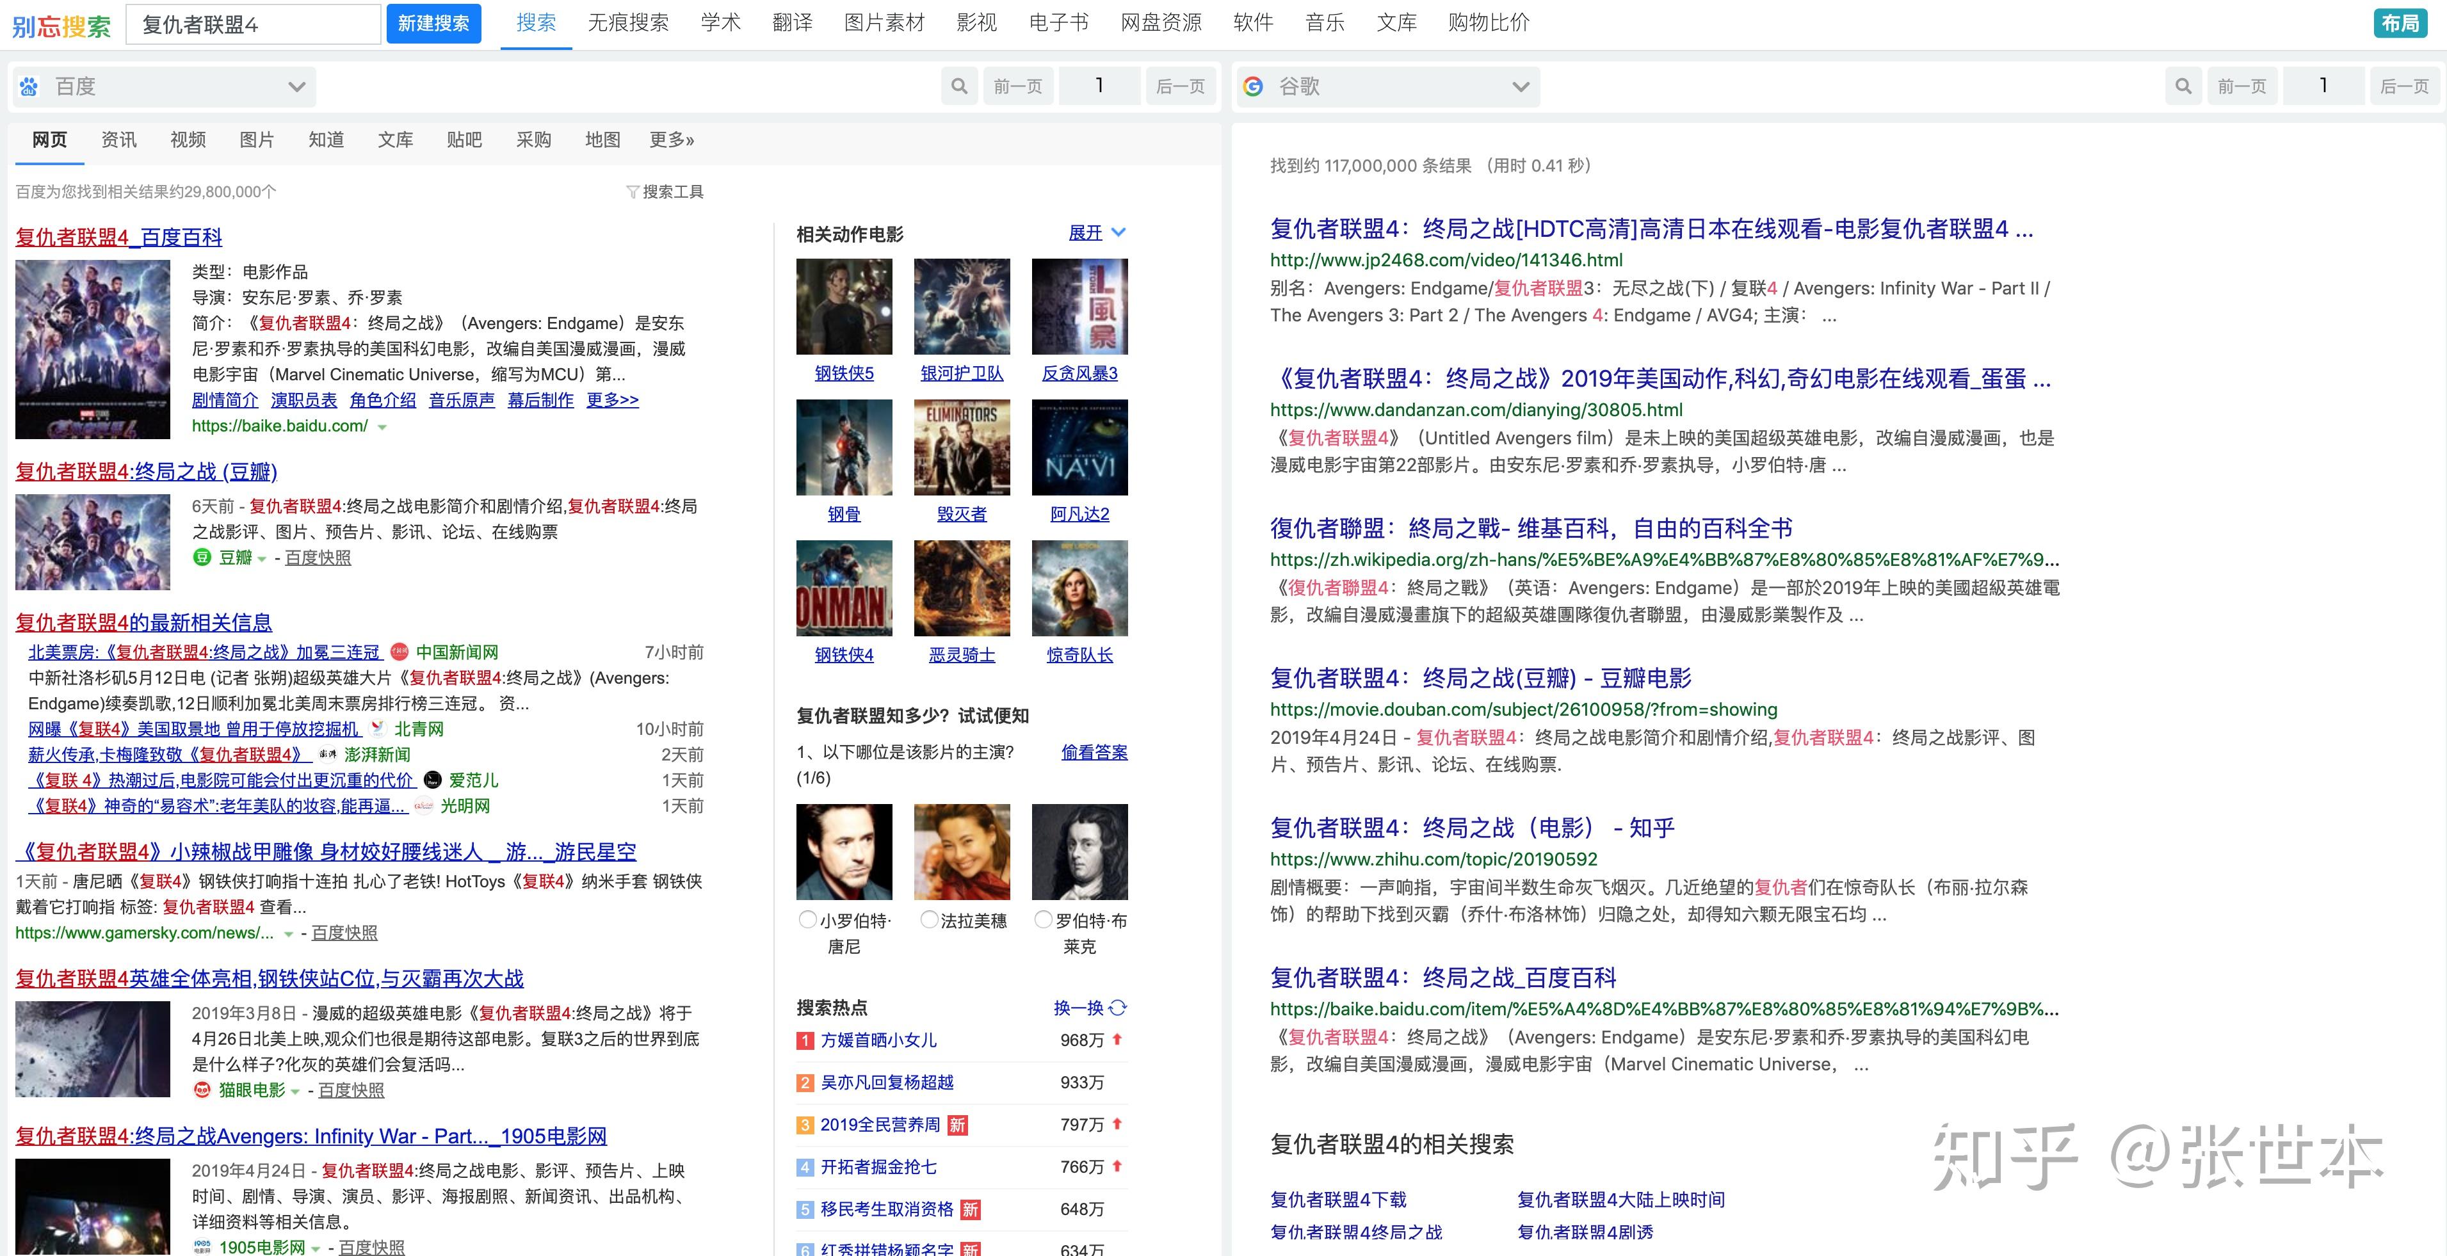Switch to 图片素材 tab
The height and width of the screenshot is (1256, 2447).
click(x=884, y=23)
